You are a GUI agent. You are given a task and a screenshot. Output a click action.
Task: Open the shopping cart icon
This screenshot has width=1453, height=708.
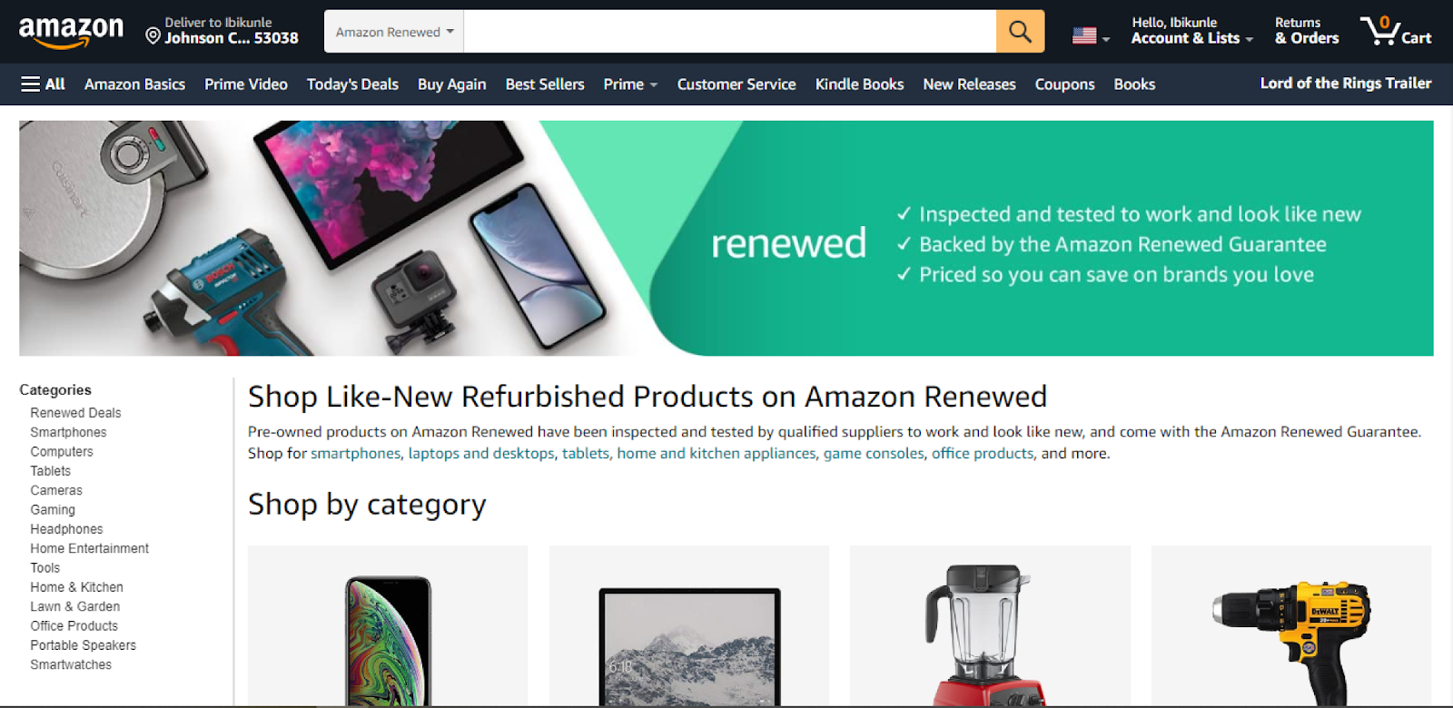click(x=1395, y=31)
